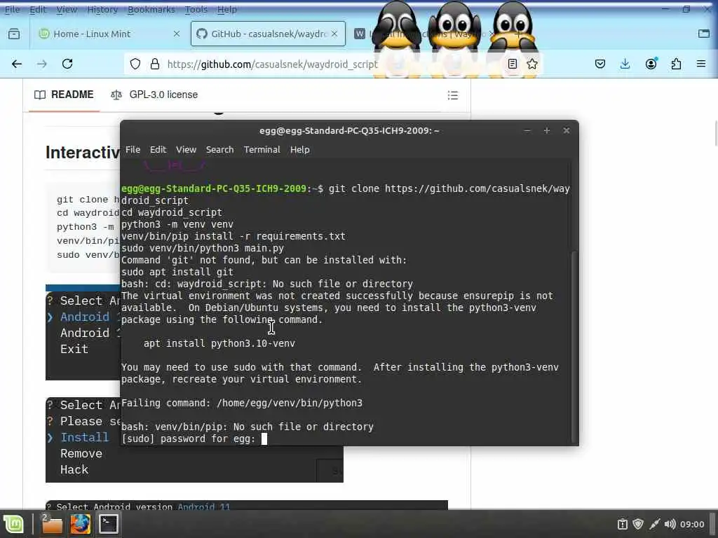Open the terminal File menu
Viewport: 718px width, 538px height.
133,150
